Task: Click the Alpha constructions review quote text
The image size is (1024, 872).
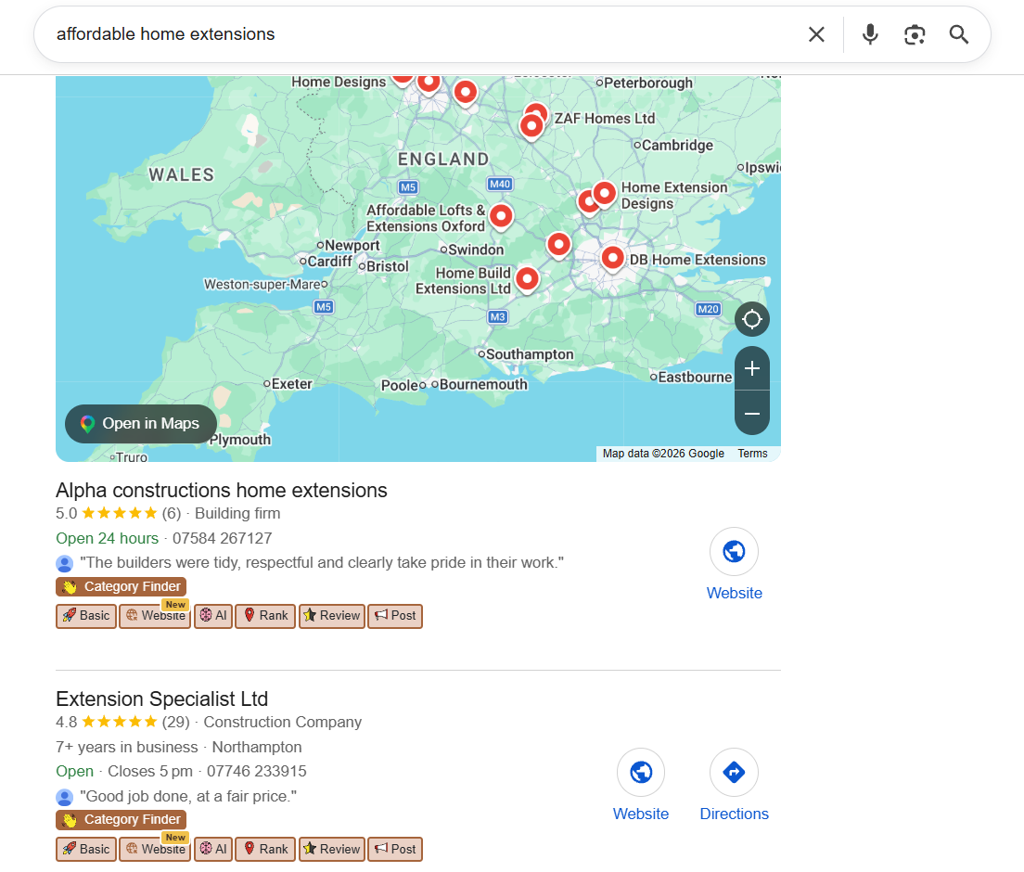Action: (322, 563)
